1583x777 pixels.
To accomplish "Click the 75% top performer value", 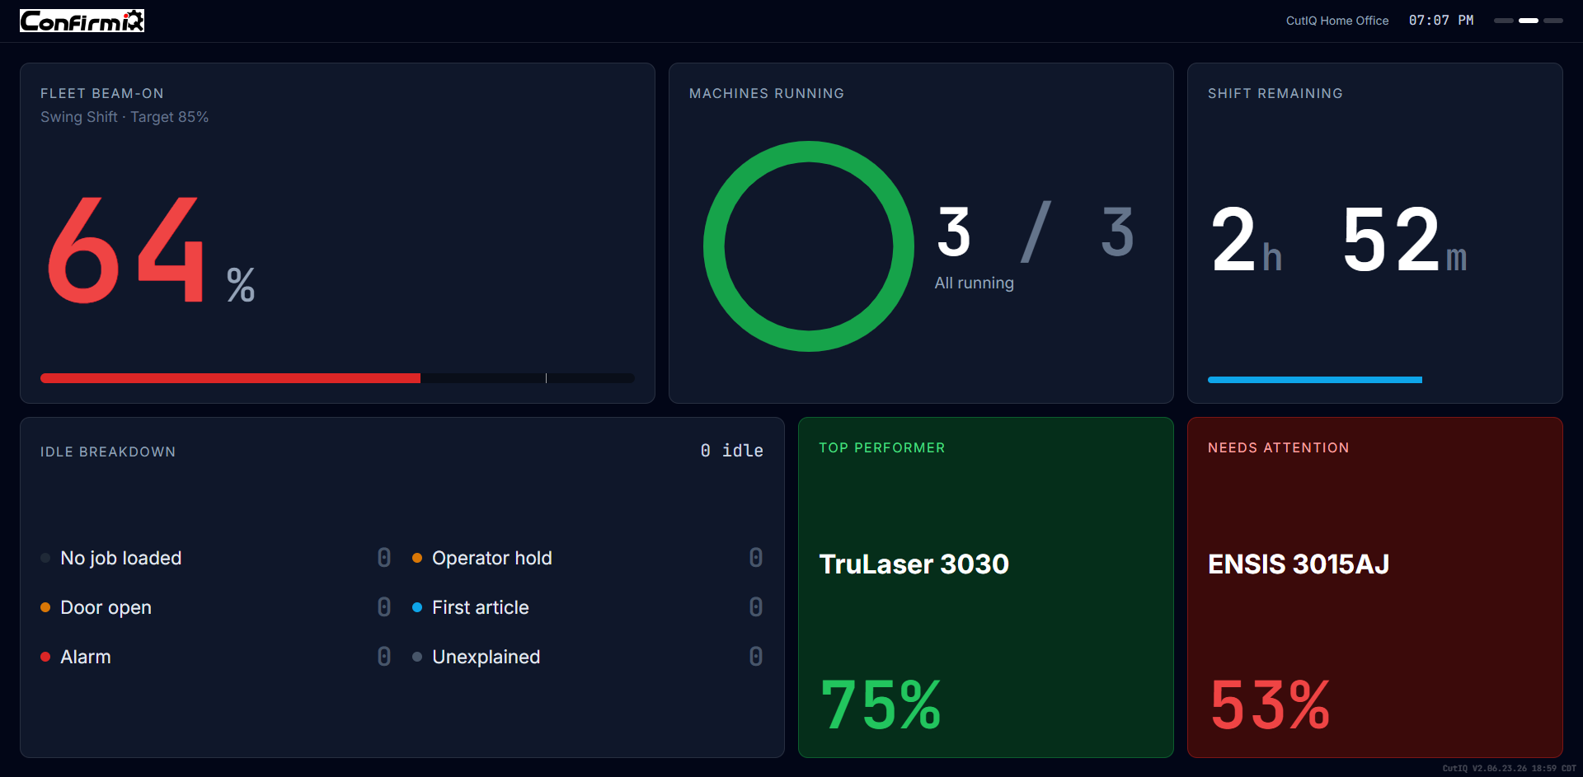I will 881,704.
